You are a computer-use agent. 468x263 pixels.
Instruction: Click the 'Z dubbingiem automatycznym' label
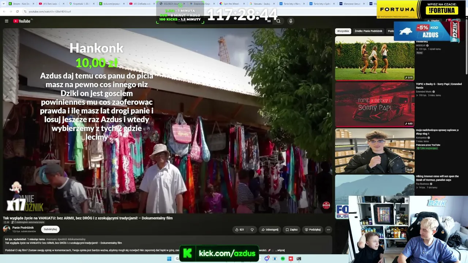tap(28, 222)
